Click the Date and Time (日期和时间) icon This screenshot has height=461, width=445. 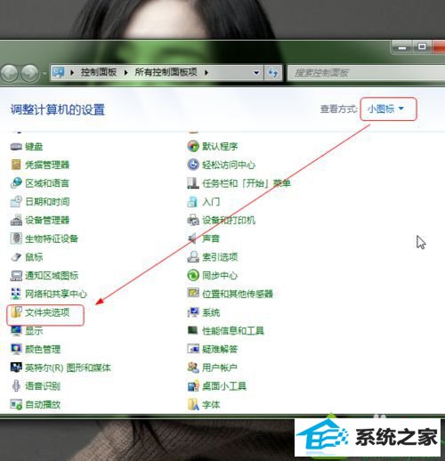(x=16, y=201)
